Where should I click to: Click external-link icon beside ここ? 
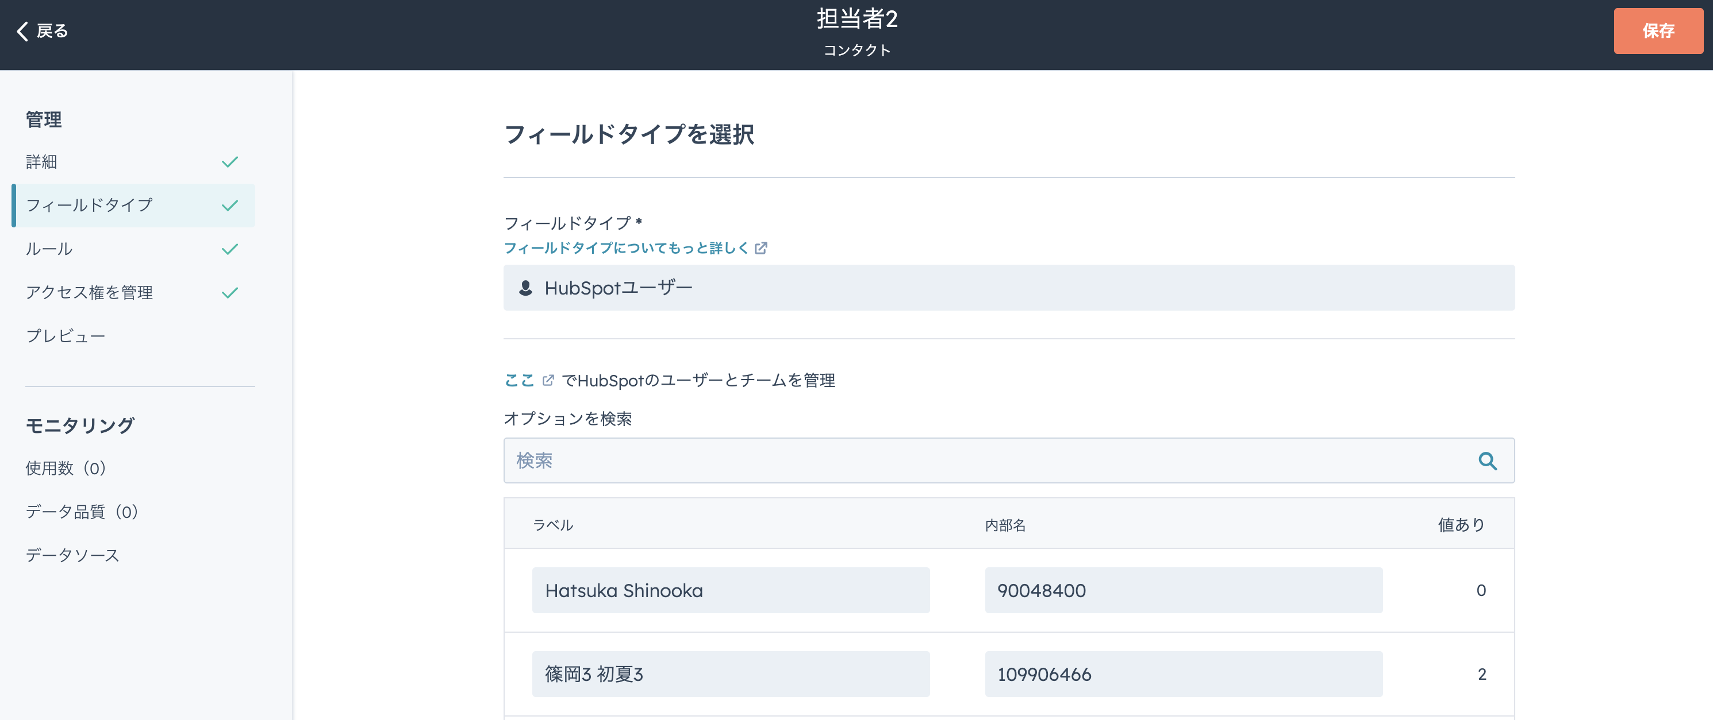(x=548, y=380)
